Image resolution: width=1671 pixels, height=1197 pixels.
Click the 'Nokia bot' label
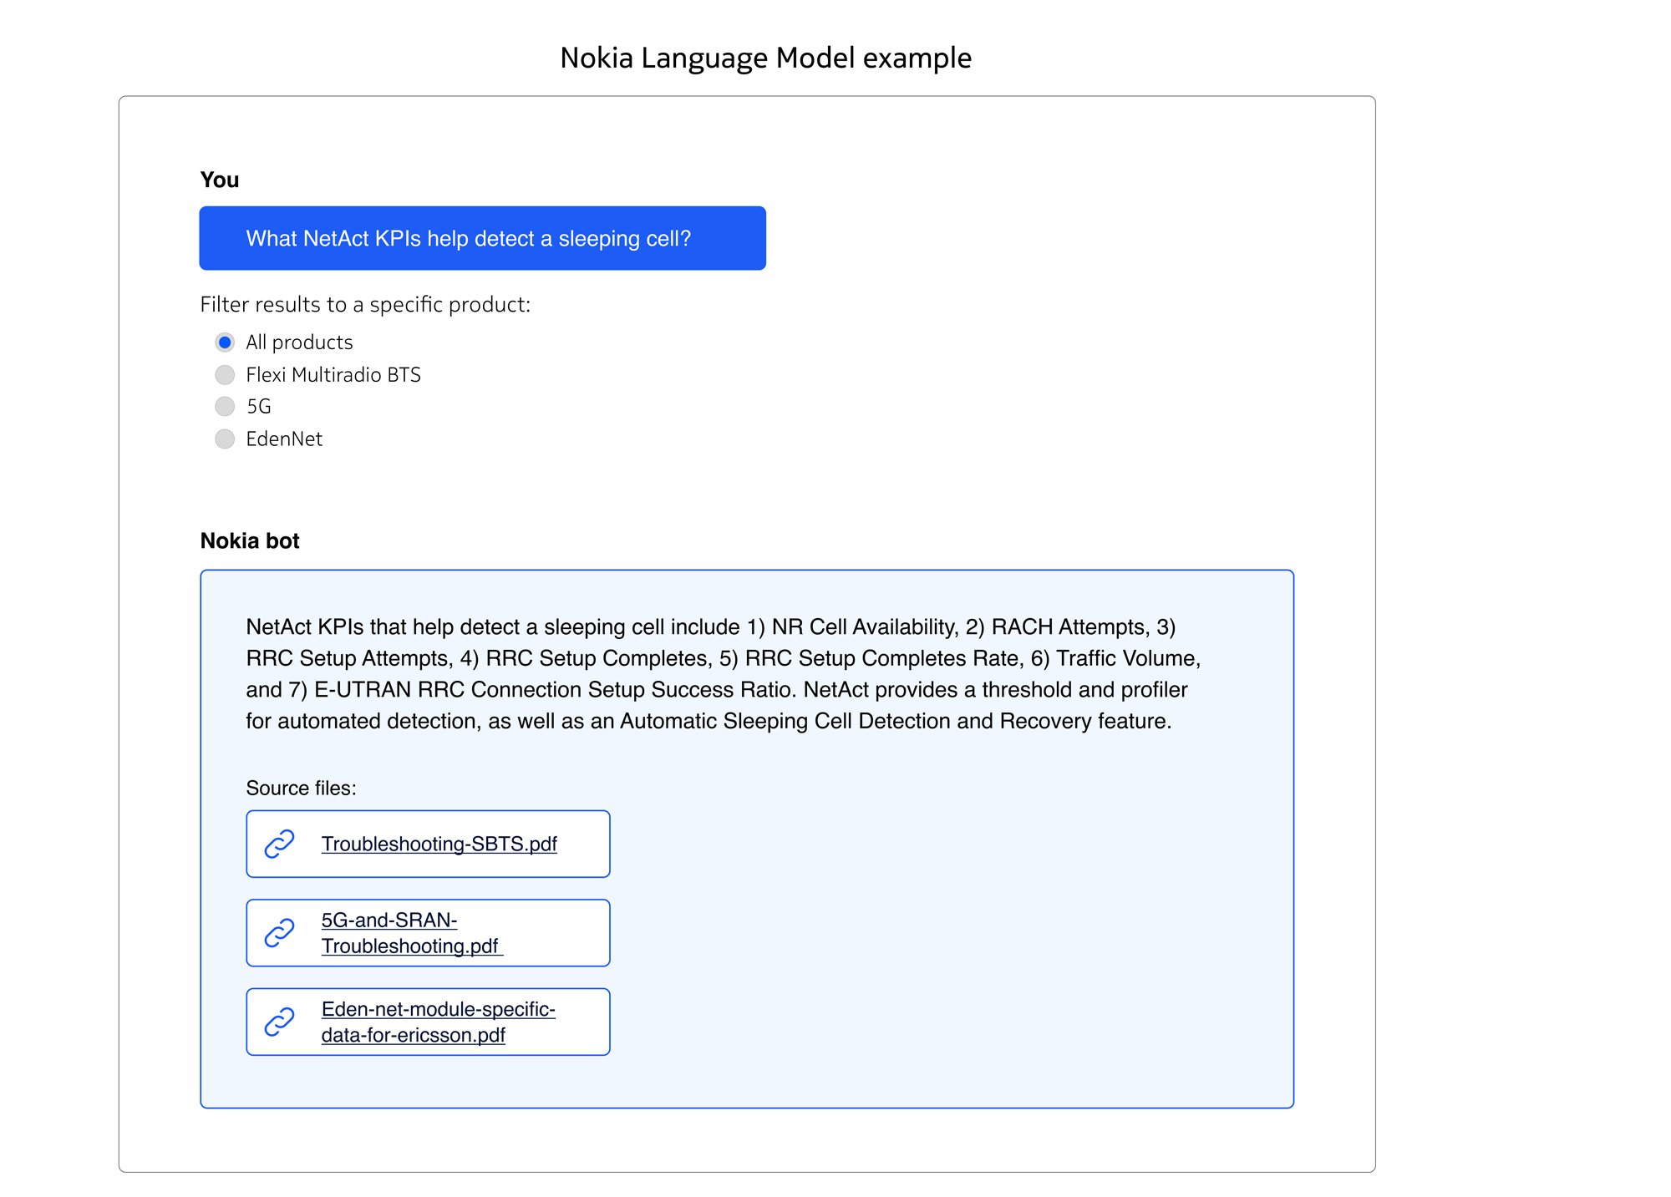[249, 540]
